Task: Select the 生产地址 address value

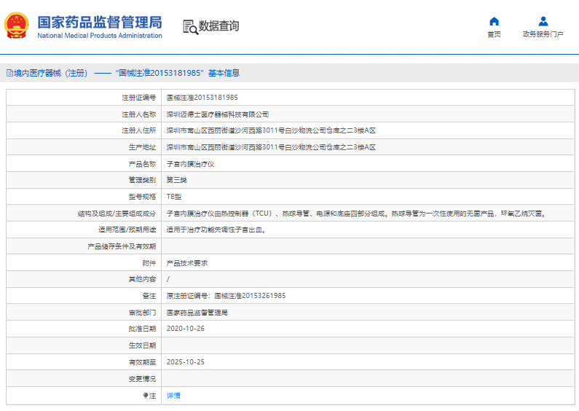Action: (271, 147)
